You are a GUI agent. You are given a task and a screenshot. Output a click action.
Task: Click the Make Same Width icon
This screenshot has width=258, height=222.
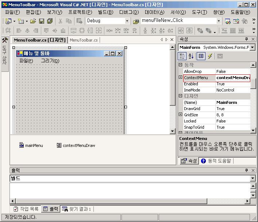pos(73,31)
